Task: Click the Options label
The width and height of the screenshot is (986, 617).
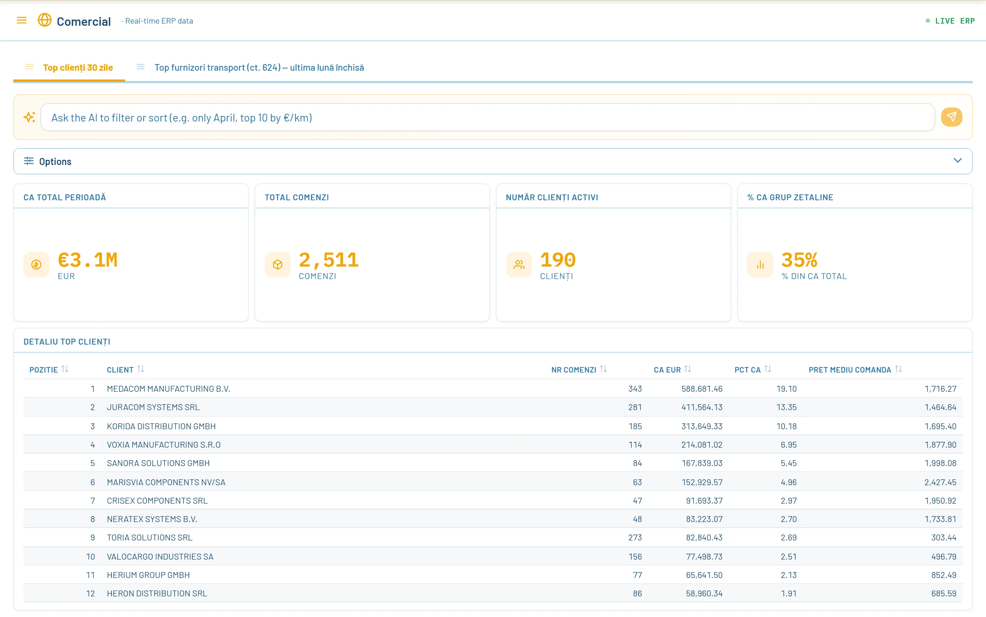Action: 55,162
